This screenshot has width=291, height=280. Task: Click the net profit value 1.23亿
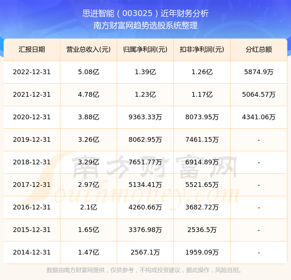145,95
